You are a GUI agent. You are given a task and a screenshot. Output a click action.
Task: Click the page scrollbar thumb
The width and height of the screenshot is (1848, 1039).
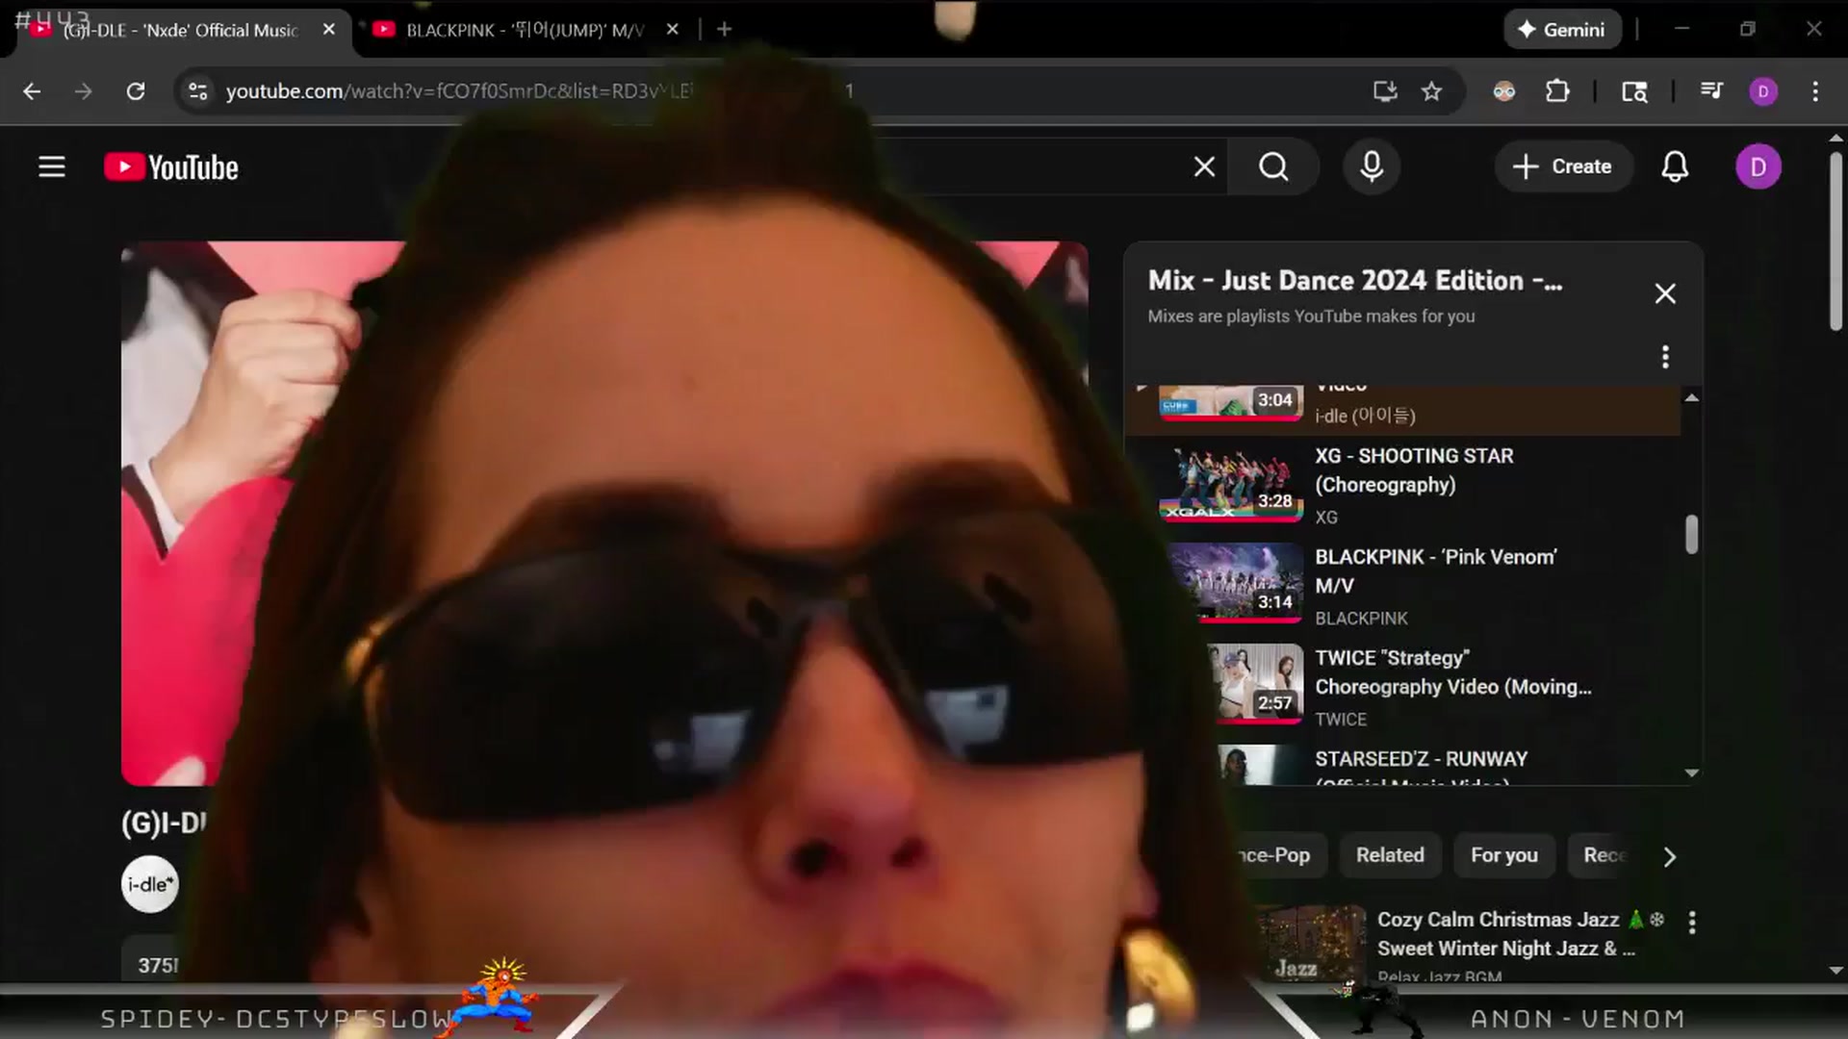[1835, 241]
